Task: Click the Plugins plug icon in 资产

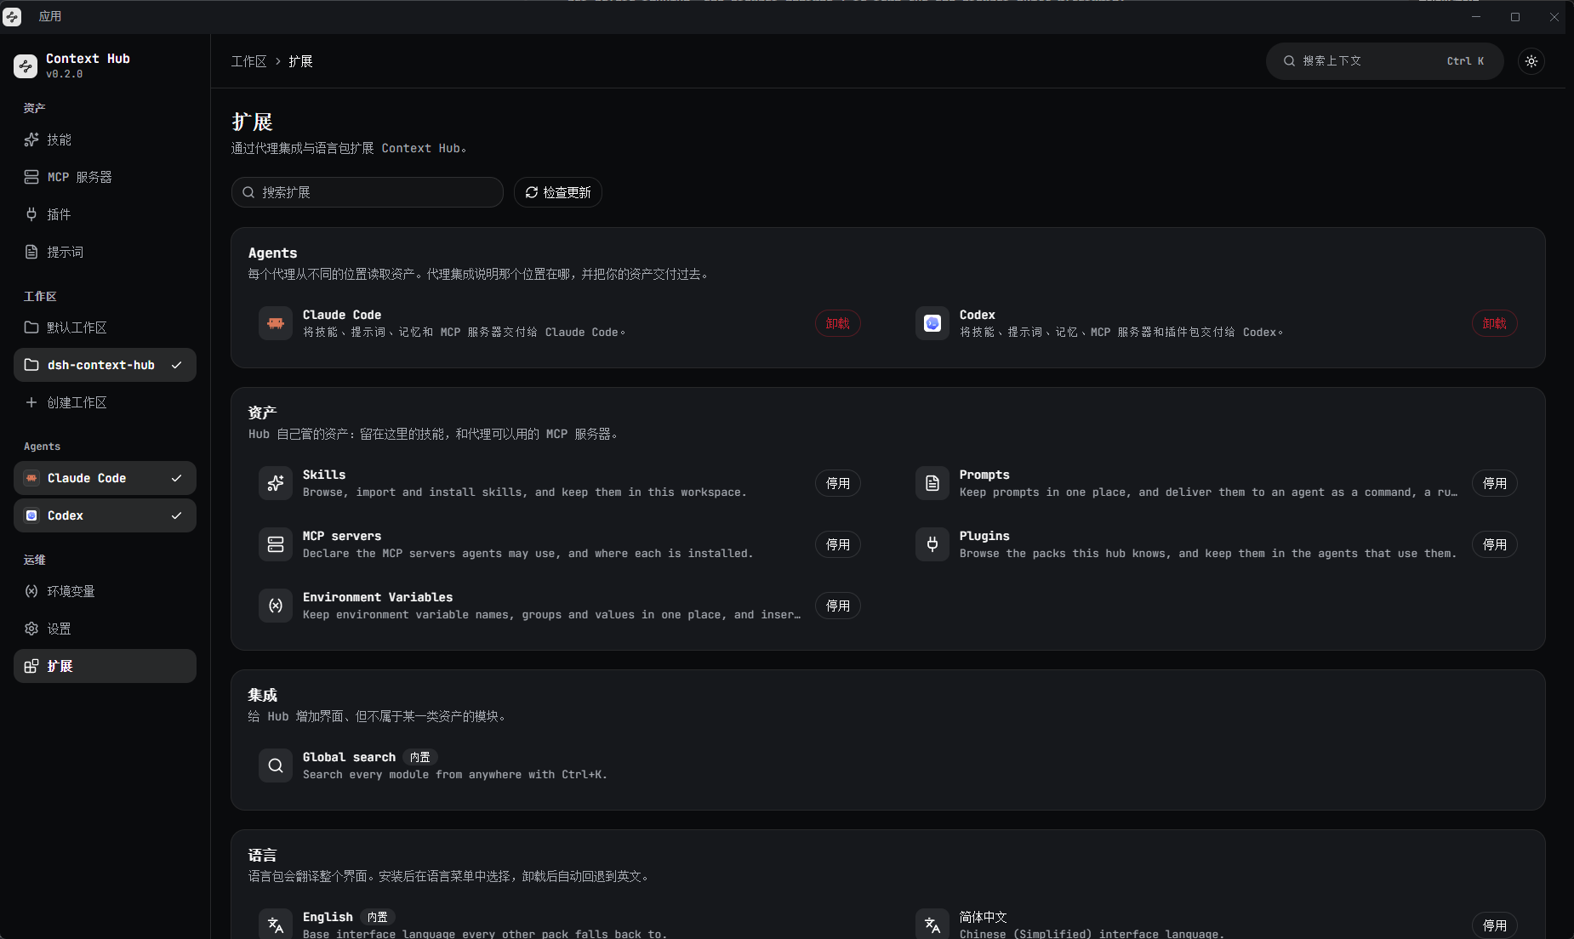Action: (932, 544)
